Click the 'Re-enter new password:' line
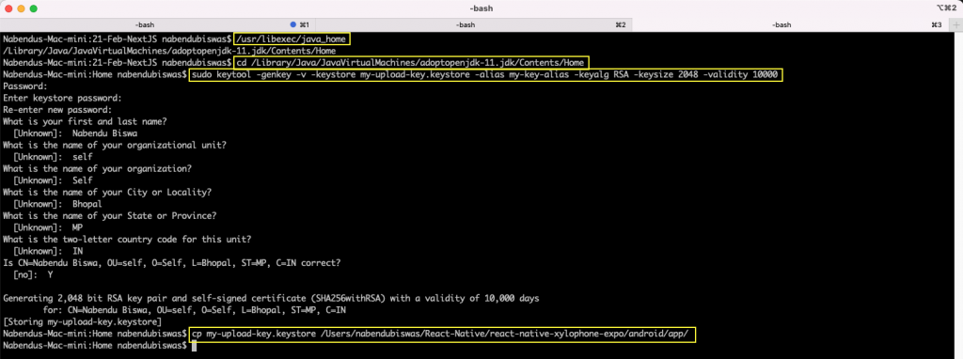Viewport: 963px width, 359px height. [x=57, y=110]
